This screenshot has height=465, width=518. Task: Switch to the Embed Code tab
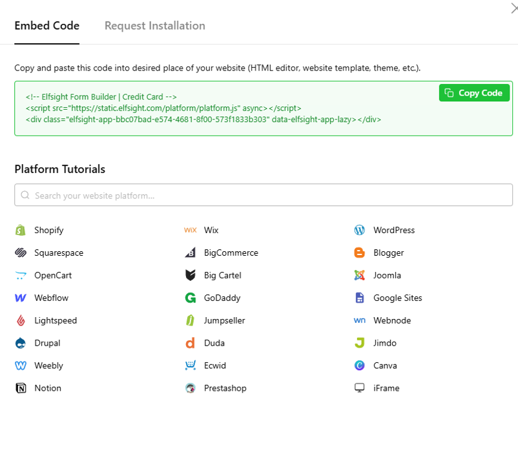click(x=47, y=26)
